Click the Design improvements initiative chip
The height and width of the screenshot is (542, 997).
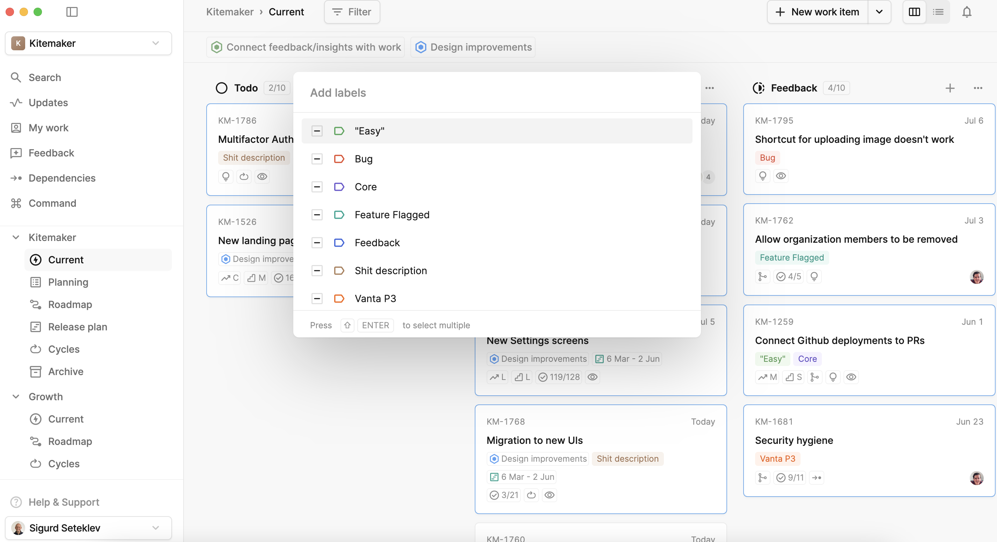click(x=473, y=47)
